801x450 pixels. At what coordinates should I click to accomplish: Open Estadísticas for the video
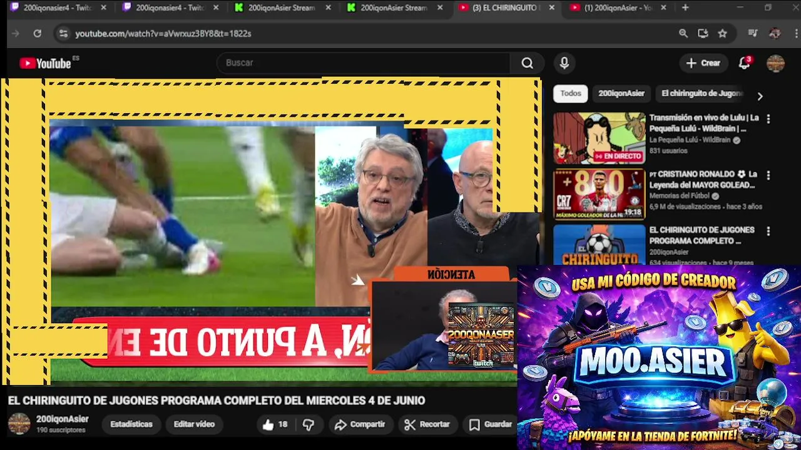click(x=131, y=424)
